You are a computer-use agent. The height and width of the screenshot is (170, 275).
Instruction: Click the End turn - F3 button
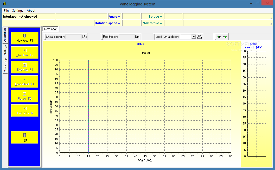click(24, 67)
